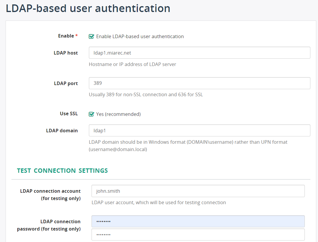Place cursor in the LDAP port field
The height and width of the screenshot is (242, 318).
coord(199,83)
